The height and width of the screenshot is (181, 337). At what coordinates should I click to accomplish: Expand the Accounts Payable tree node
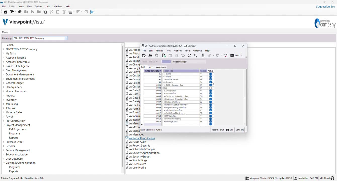[4, 58]
